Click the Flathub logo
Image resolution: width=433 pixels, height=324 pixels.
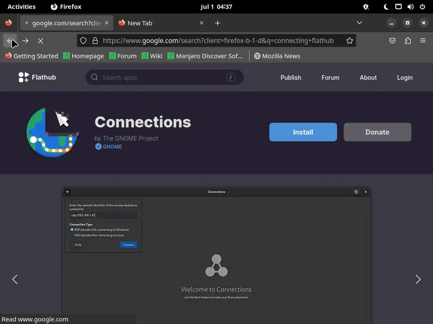37,78
